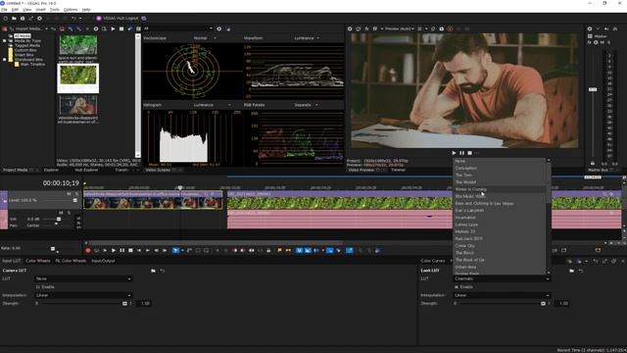Switch to the Trimmer tab
The image size is (627, 353).
(399, 170)
